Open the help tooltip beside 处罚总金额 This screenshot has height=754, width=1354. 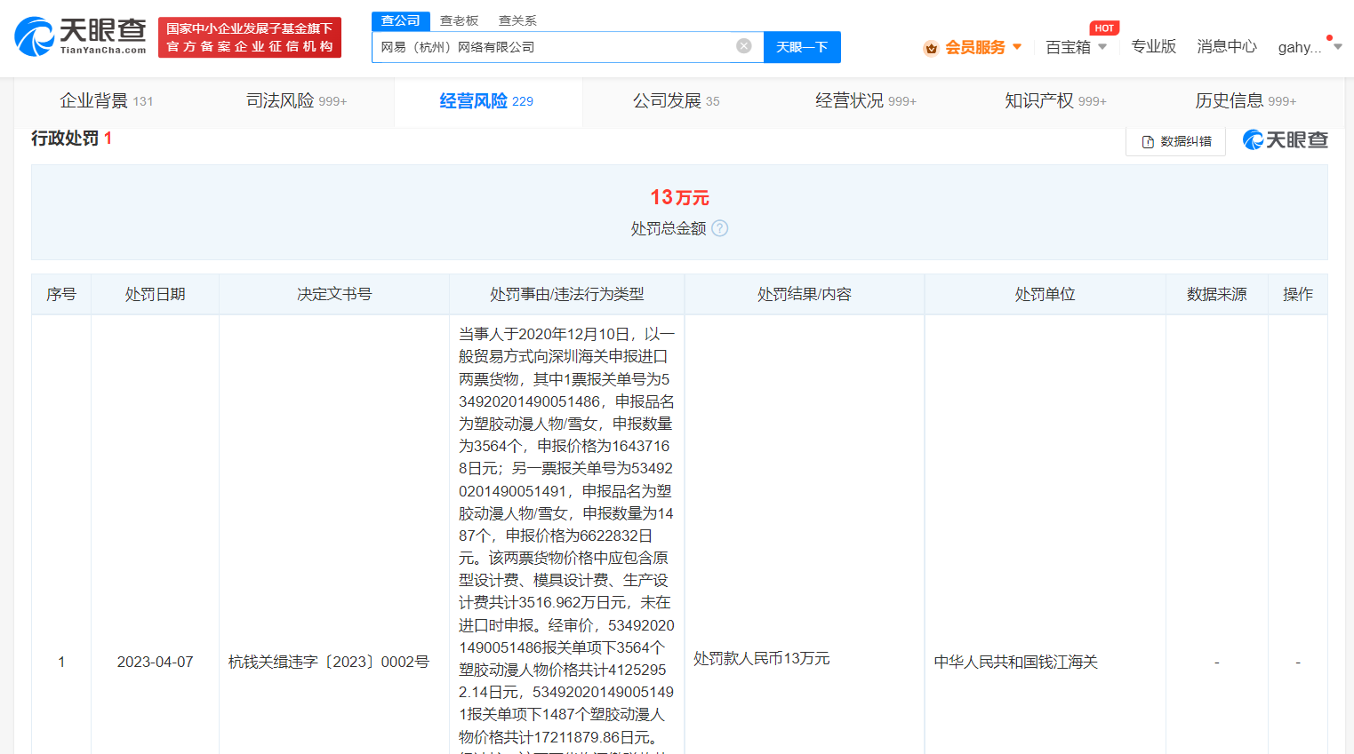click(x=720, y=228)
